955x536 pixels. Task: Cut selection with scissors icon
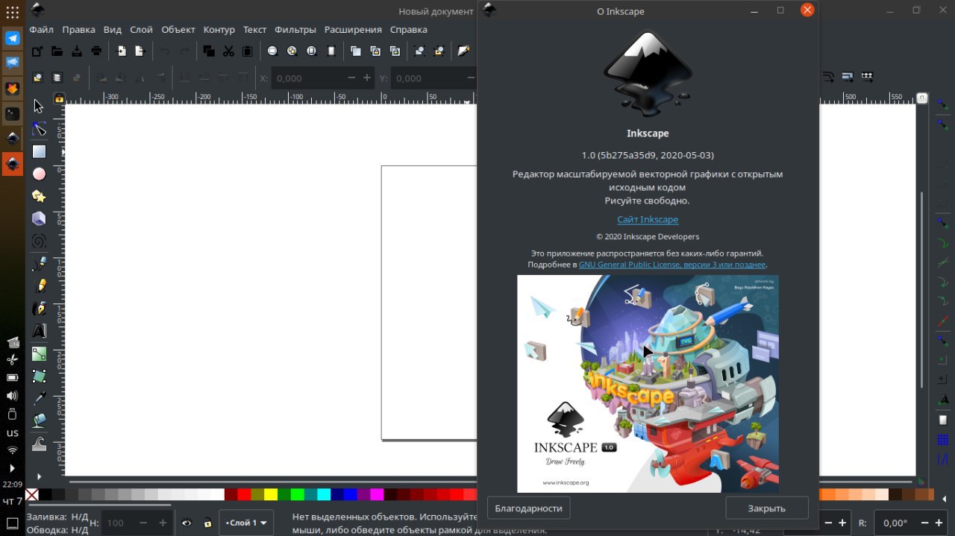click(x=228, y=51)
